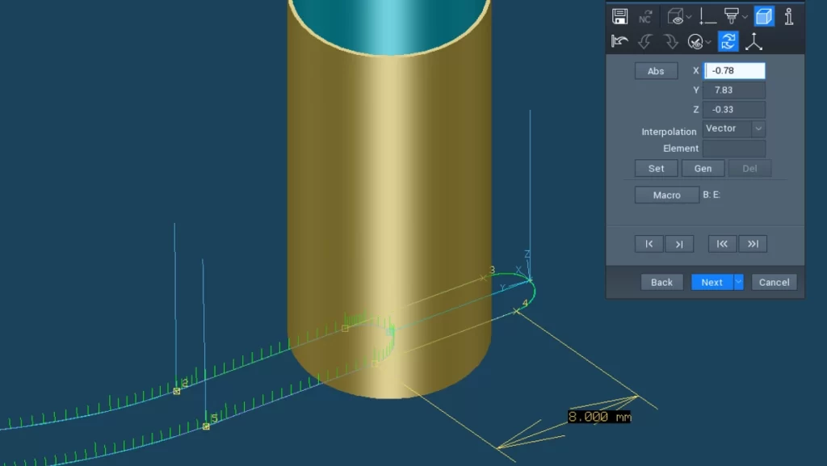The image size is (827, 466).
Task: Click the Macro button
Action: pos(666,195)
